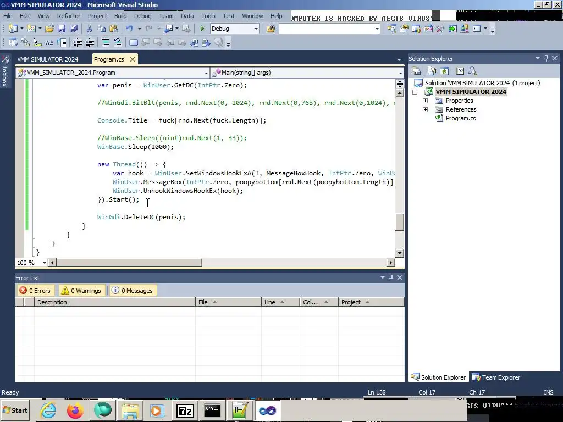Uncomment the selected lines
The height and width of the screenshot is (422, 563).
118,43
